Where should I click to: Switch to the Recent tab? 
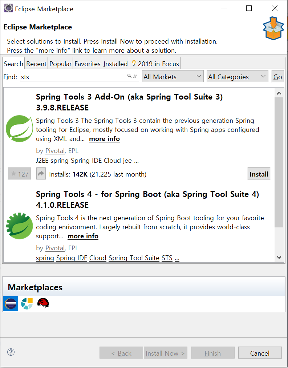pos(36,64)
